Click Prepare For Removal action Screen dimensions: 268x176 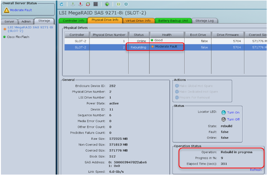tap(195, 98)
